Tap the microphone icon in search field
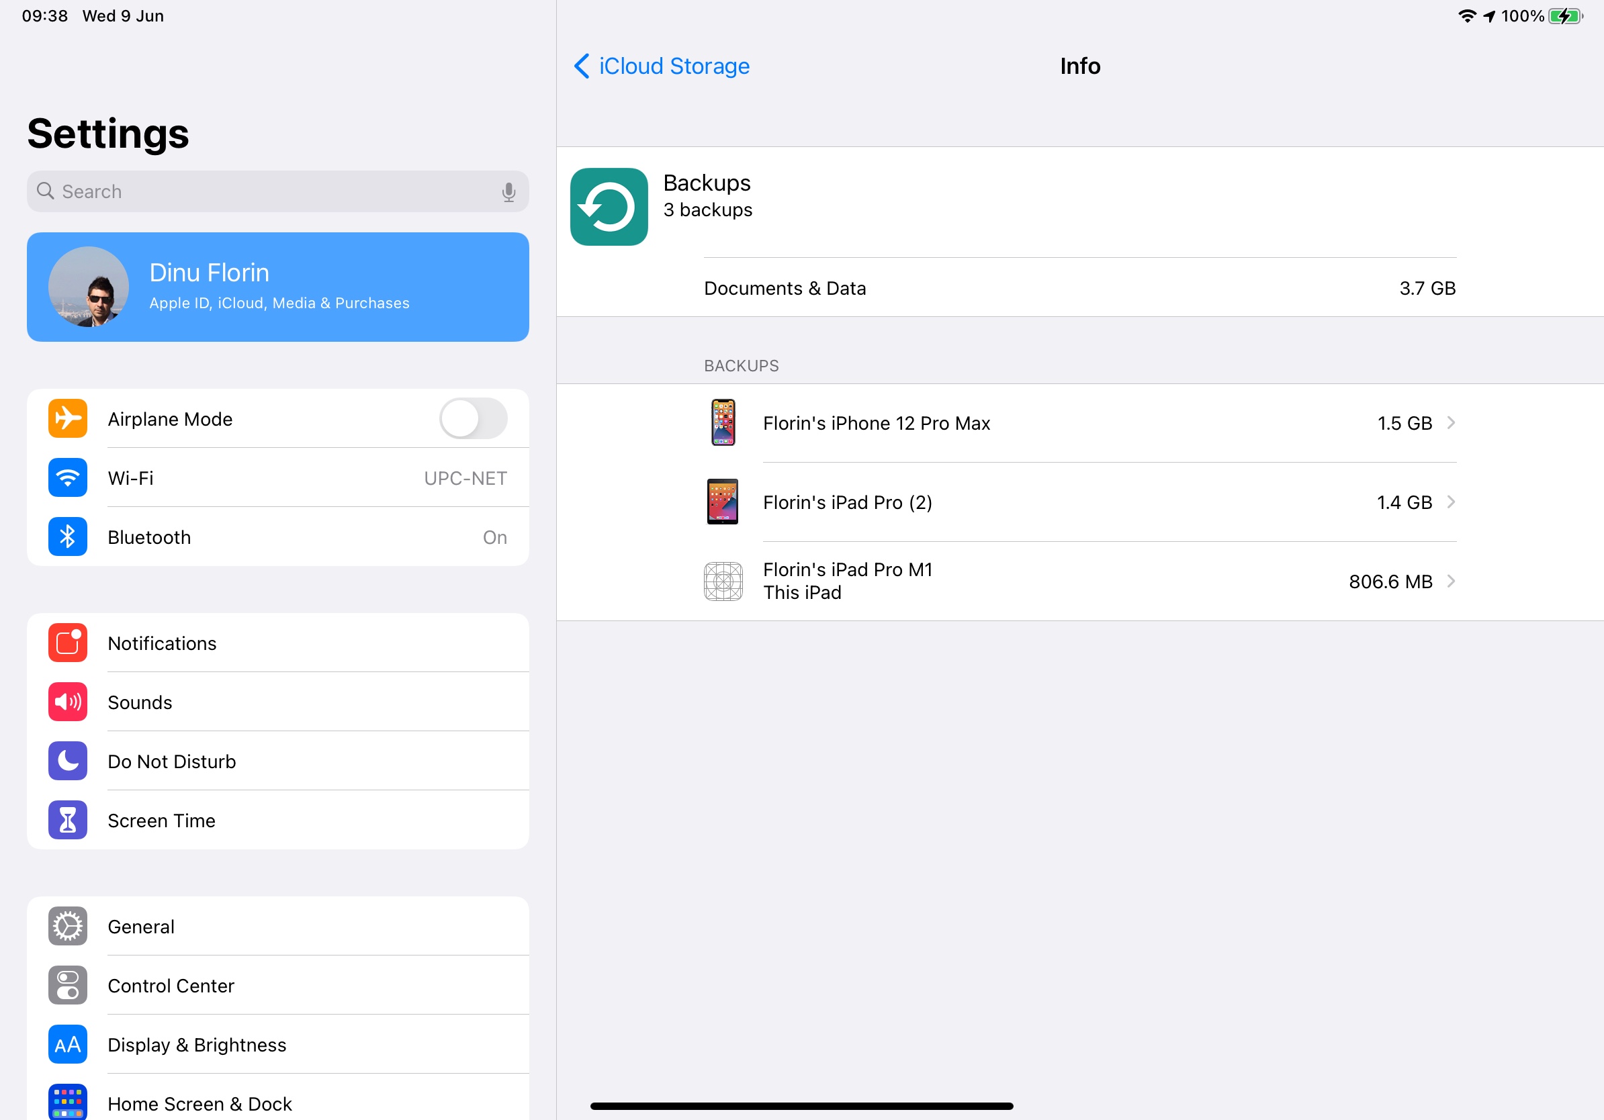The image size is (1604, 1120). [x=508, y=192]
